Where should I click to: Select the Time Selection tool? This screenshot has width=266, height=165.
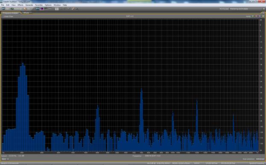click(x=57, y=9)
